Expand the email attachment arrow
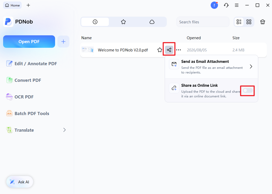Screen dimensions: 272x194 click(x=251, y=66)
